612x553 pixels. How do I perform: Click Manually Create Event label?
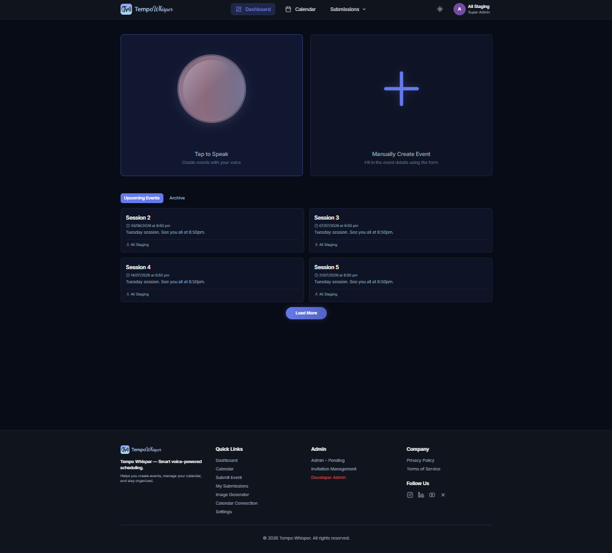point(401,154)
